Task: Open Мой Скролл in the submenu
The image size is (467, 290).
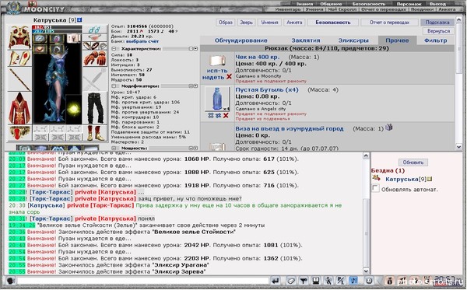Action: [x=342, y=9]
